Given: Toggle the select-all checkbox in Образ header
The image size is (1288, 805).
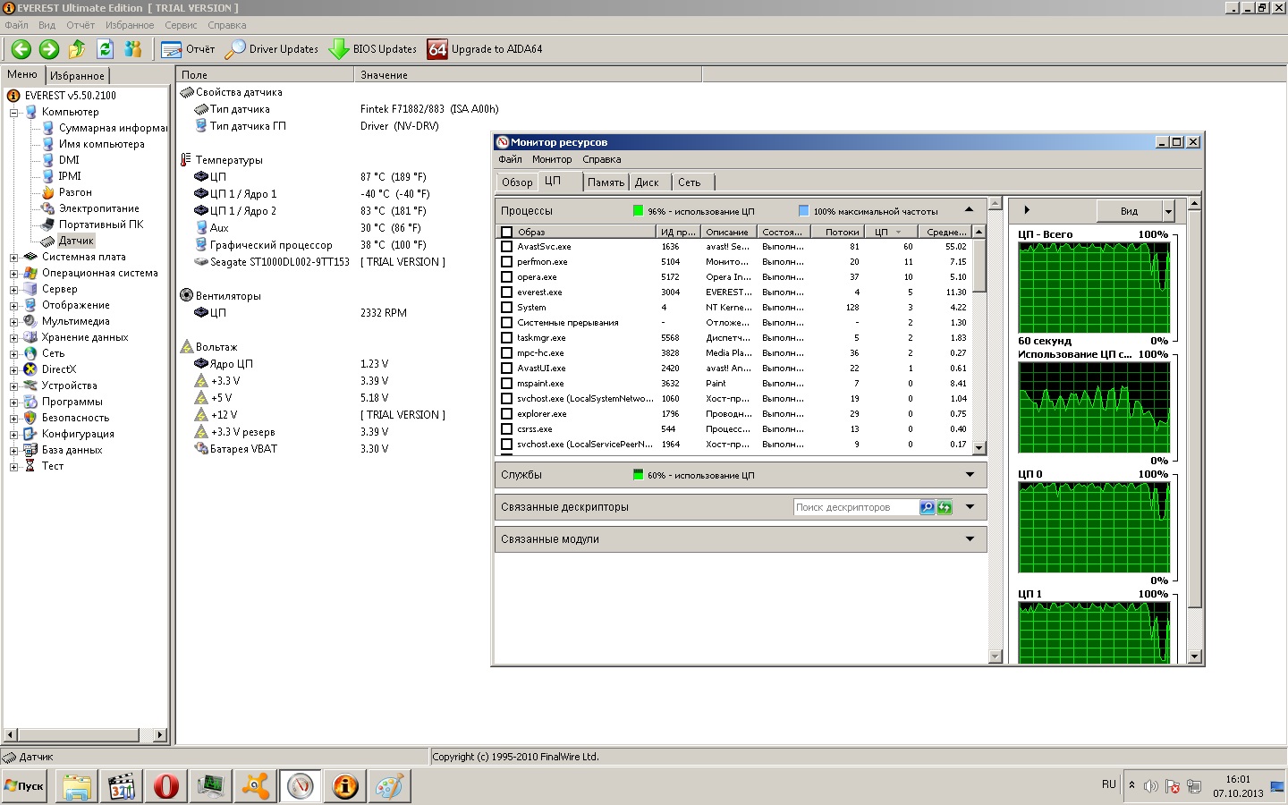Looking at the screenshot, I should (x=507, y=232).
